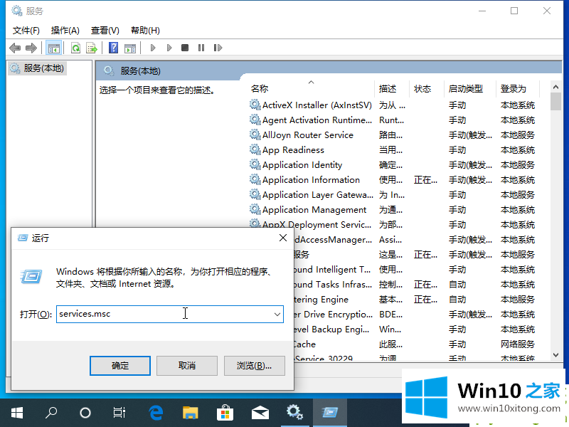This screenshot has height=427, width=569.
Task: Open the 文件(F) menu
Action: point(26,31)
